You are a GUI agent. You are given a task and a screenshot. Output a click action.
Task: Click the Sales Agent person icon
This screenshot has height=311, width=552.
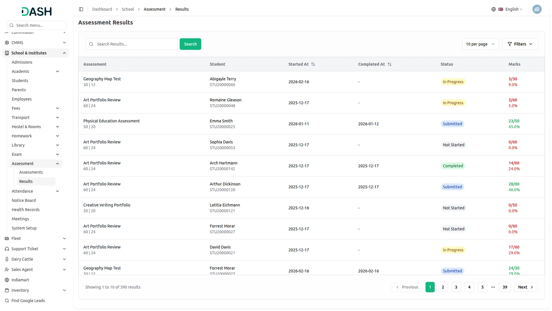point(7,270)
